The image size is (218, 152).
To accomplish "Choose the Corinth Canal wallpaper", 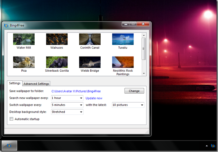I will click(90, 39).
